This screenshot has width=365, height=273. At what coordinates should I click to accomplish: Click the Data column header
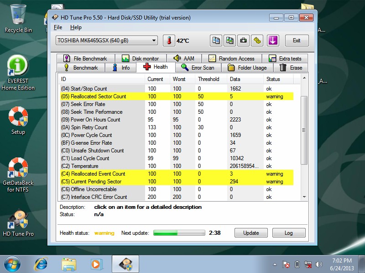point(245,79)
